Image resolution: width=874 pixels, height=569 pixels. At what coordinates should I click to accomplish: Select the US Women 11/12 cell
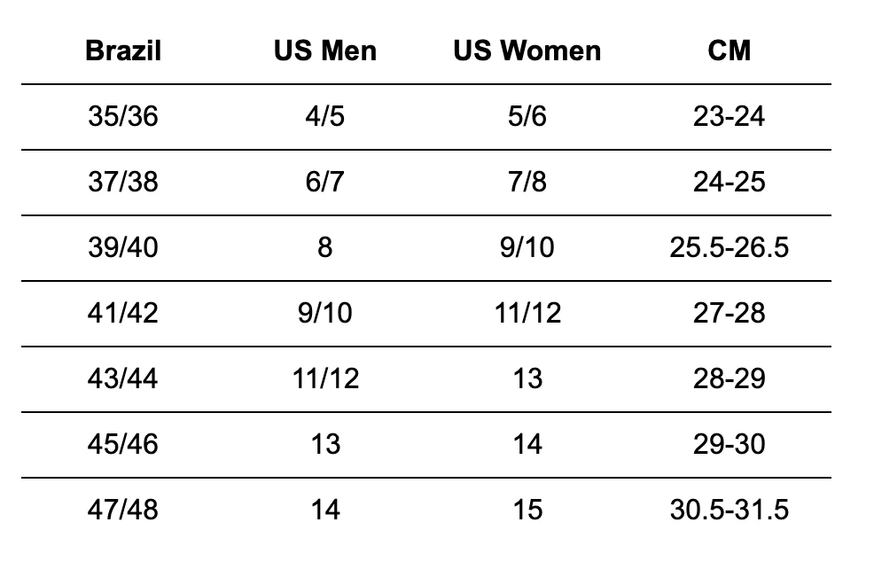pyautogui.click(x=527, y=313)
